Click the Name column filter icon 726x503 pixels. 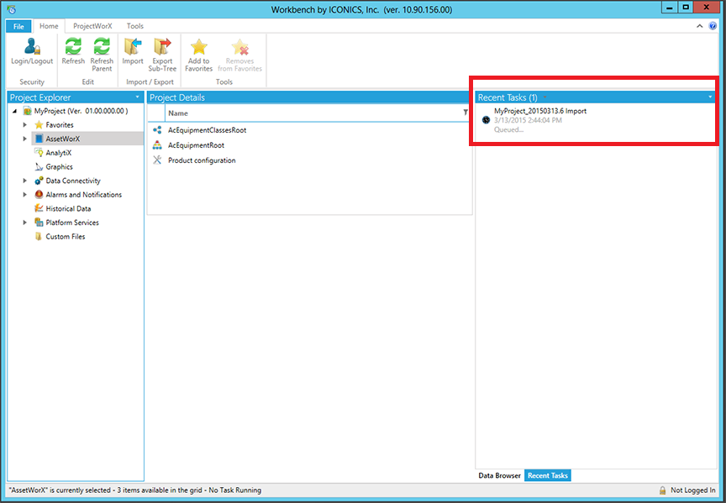point(466,113)
